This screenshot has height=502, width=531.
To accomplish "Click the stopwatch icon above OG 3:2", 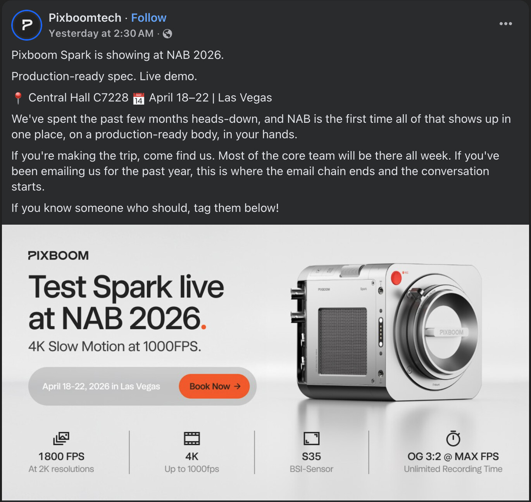I will pyautogui.click(x=453, y=438).
